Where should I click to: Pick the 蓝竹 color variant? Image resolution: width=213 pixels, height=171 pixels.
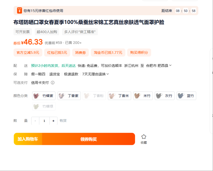pyautogui.click(x=186, y=96)
